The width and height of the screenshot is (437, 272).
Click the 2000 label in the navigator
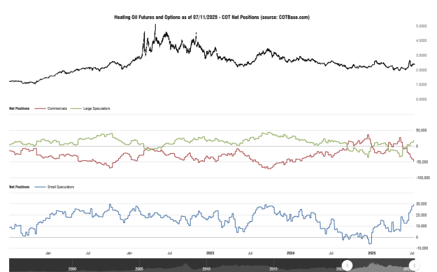pyautogui.click(x=72, y=269)
